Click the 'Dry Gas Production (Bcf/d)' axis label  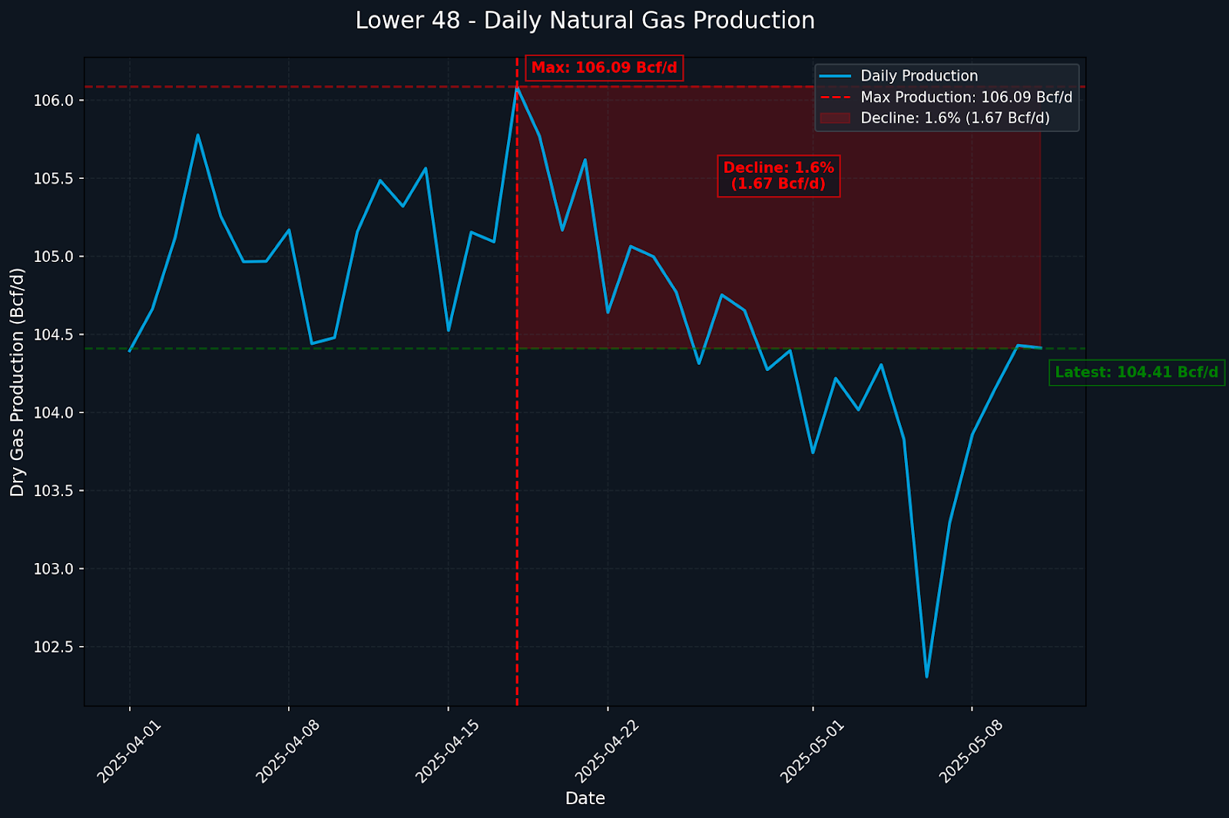coord(17,382)
